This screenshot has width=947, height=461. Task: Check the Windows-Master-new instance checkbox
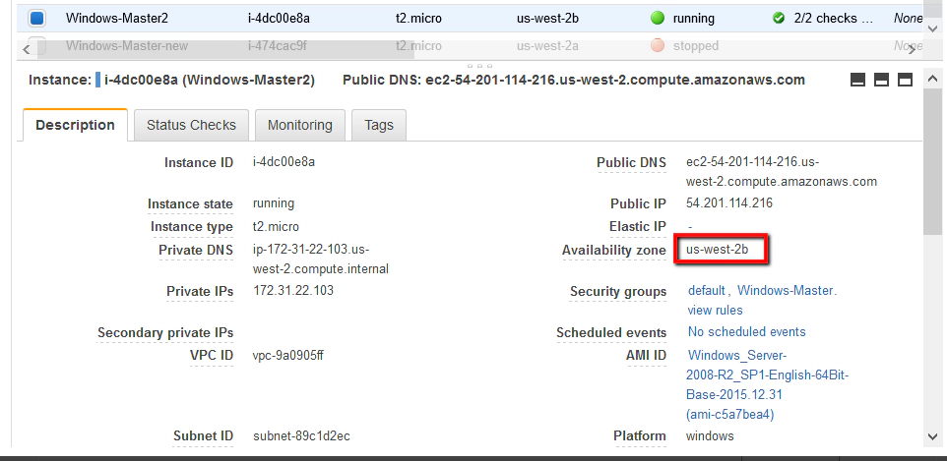[x=36, y=45]
